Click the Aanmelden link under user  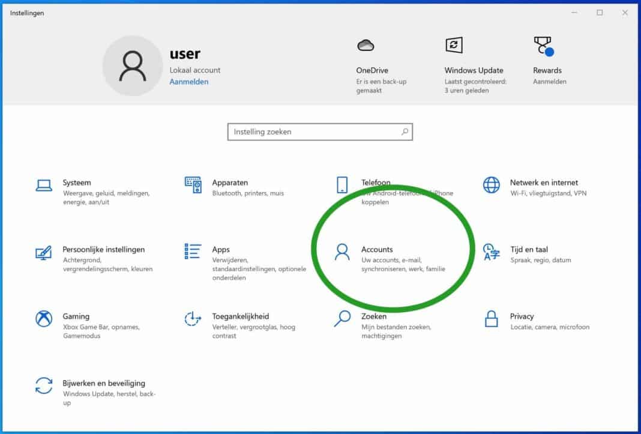(188, 82)
